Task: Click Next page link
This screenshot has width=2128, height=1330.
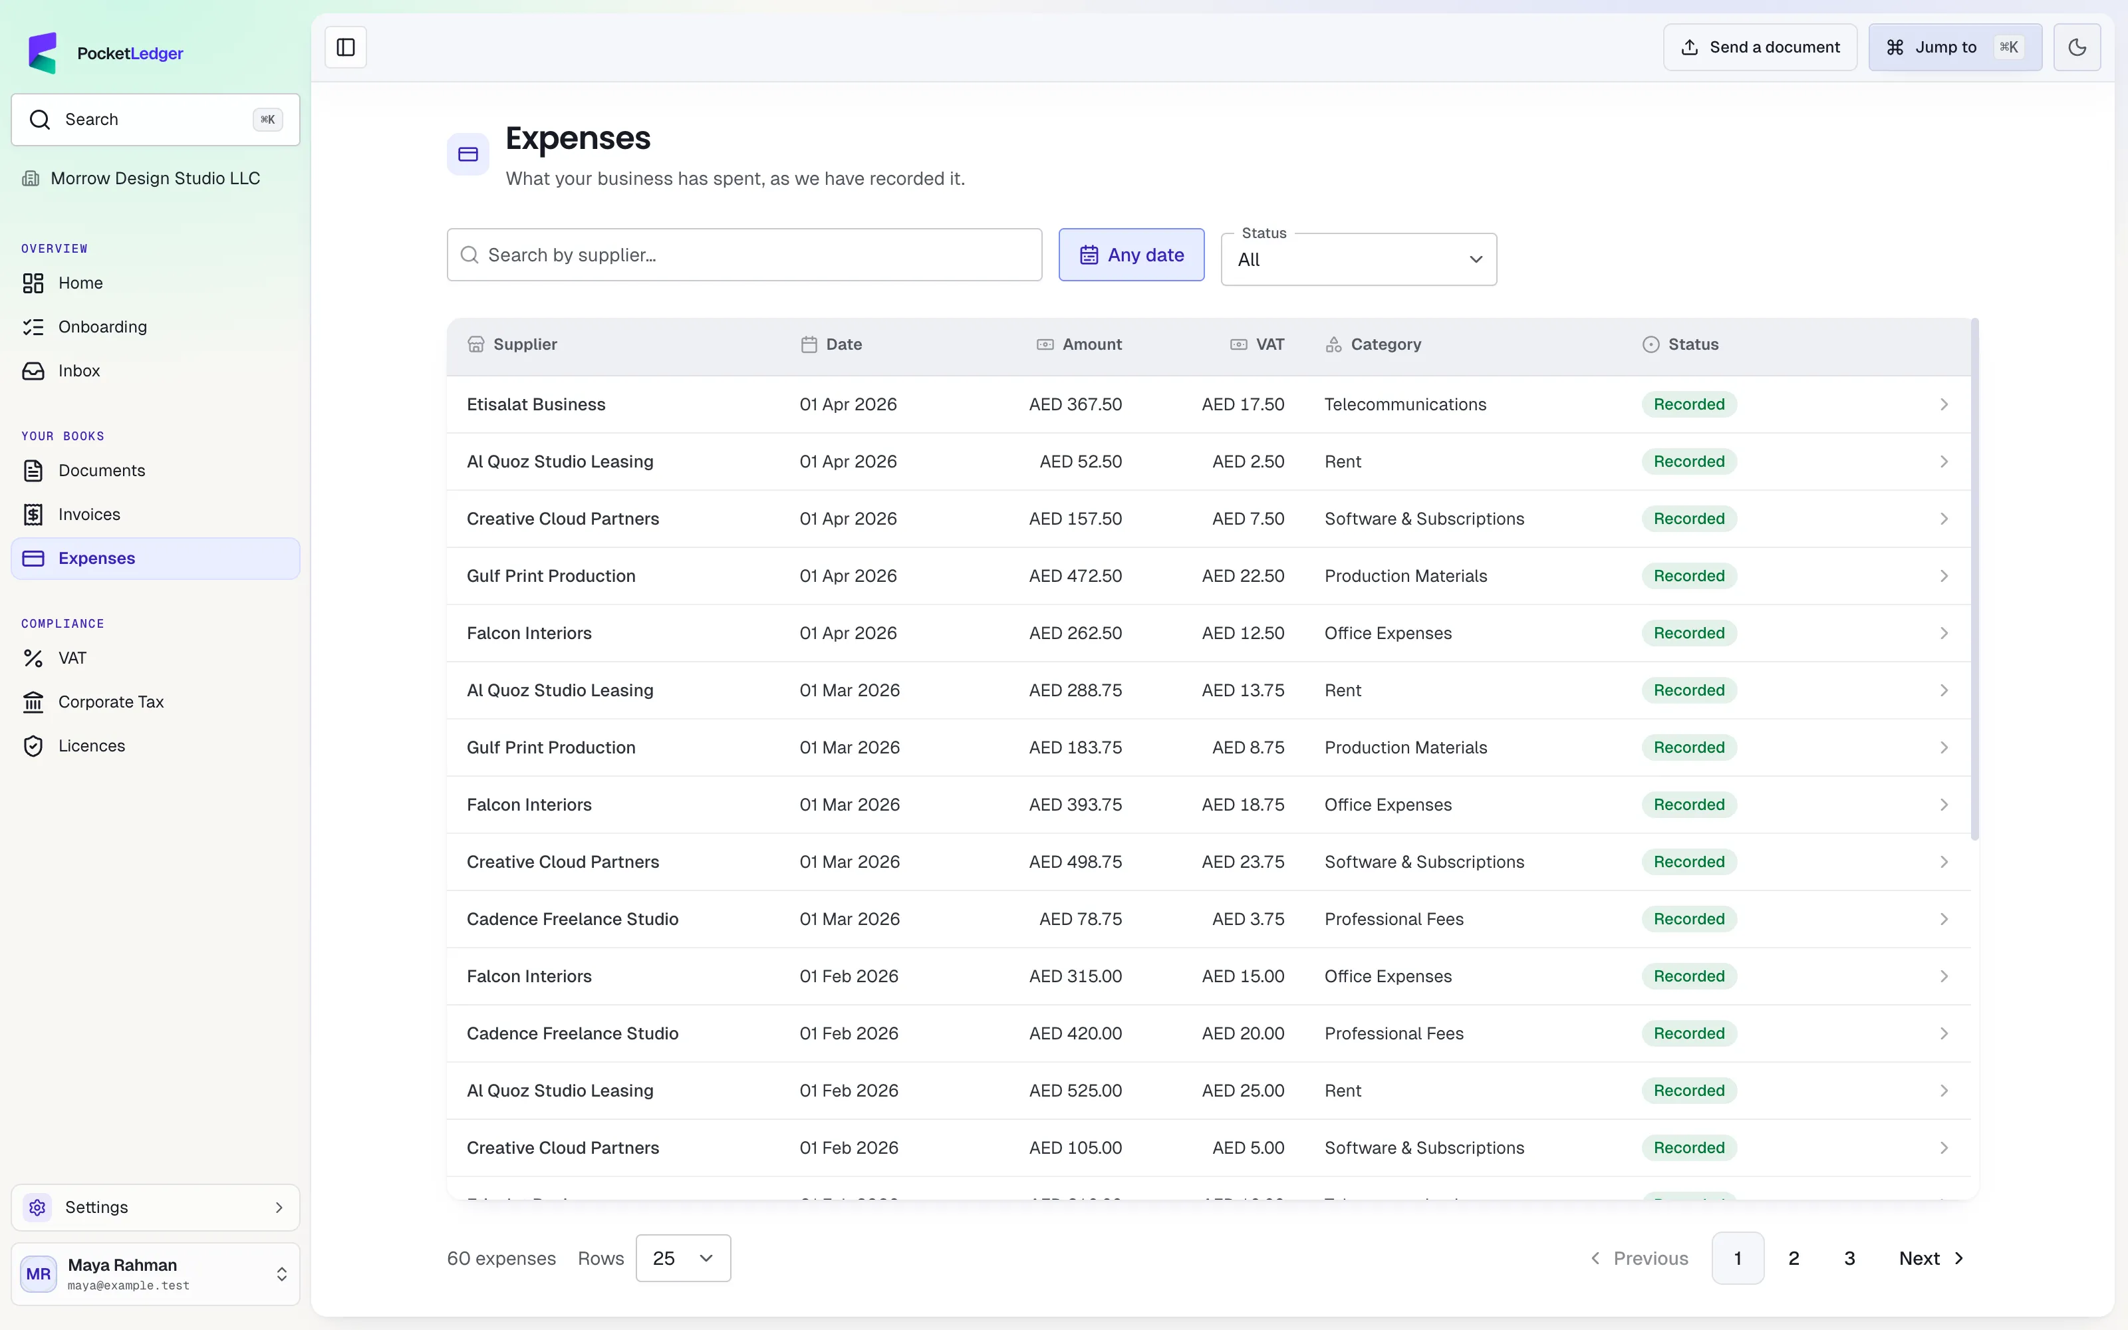Action: (1932, 1258)
